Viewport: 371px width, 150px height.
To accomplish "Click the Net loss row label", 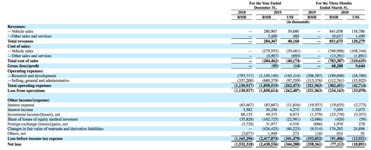I will [x=14, y=143].
